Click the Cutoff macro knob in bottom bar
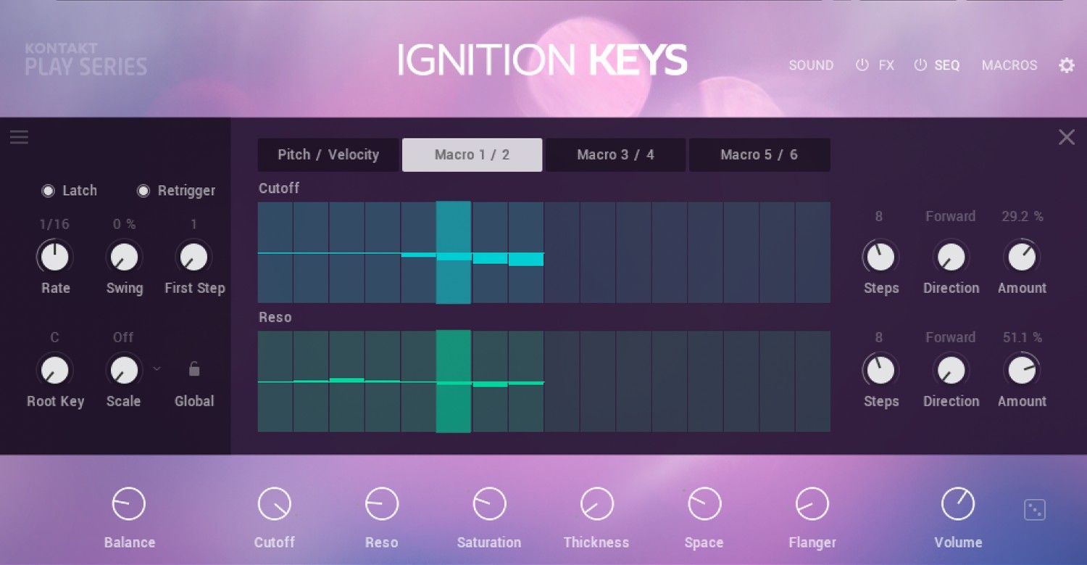Viewport: 1087px width, 565px height. 274,504
